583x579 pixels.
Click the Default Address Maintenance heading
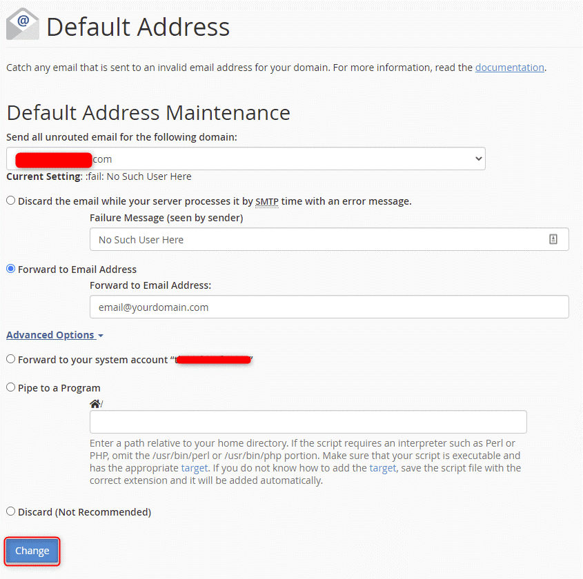click(x=148, y=112)
